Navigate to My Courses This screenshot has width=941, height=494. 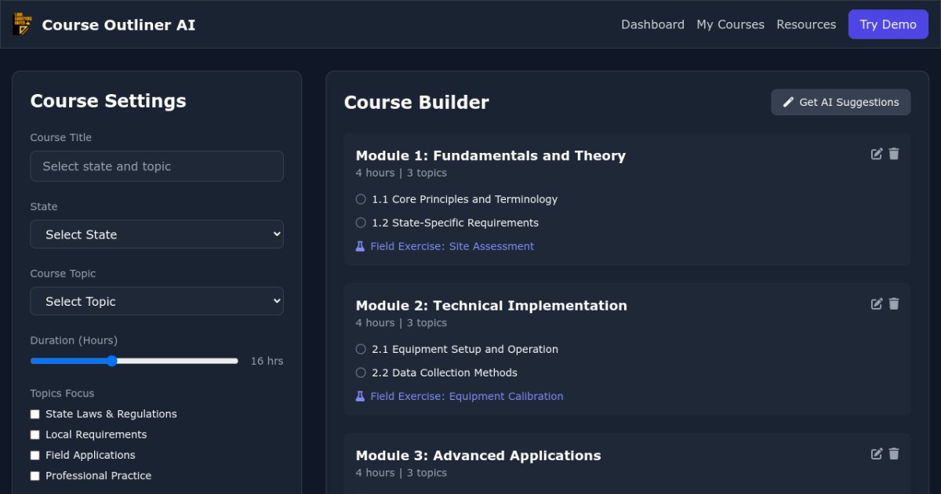730,24
